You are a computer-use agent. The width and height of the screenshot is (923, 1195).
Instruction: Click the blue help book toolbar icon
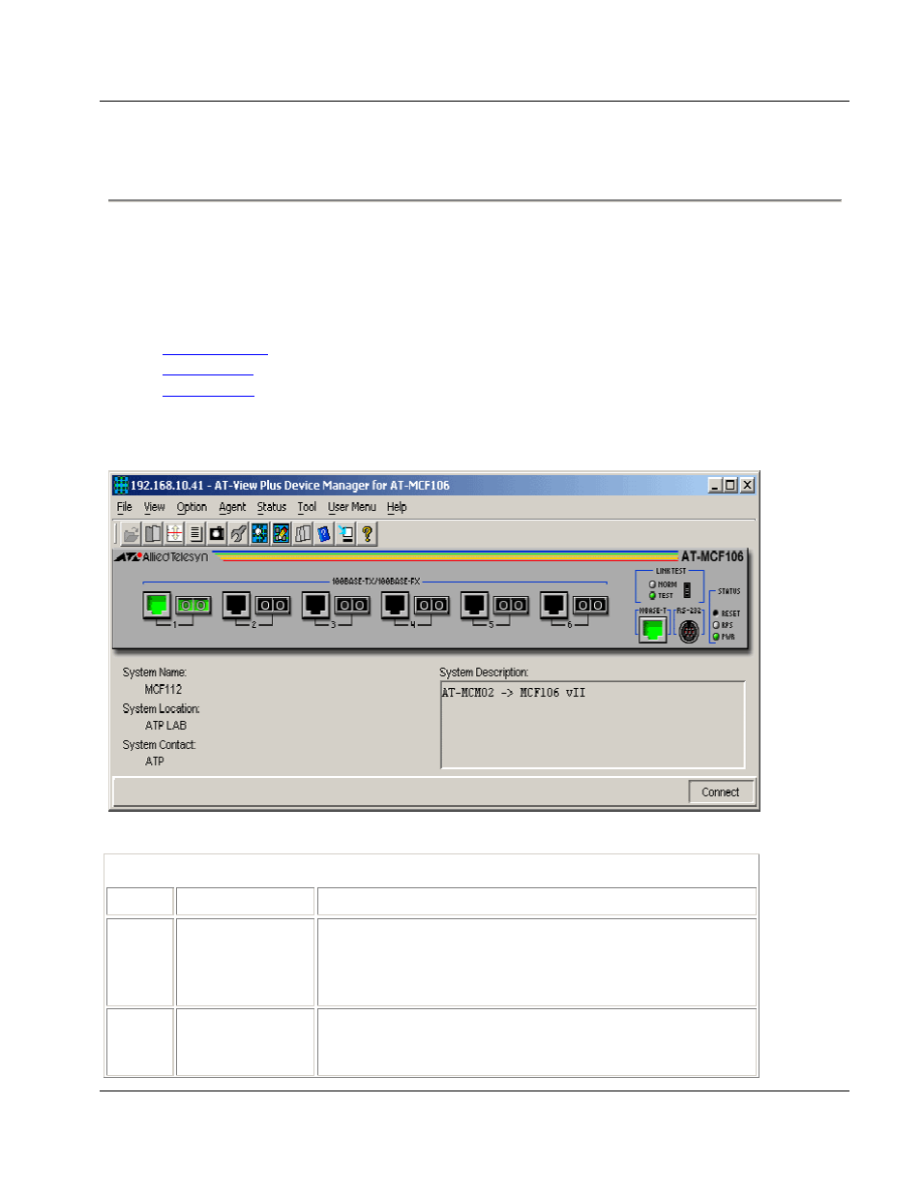[324, 533]
